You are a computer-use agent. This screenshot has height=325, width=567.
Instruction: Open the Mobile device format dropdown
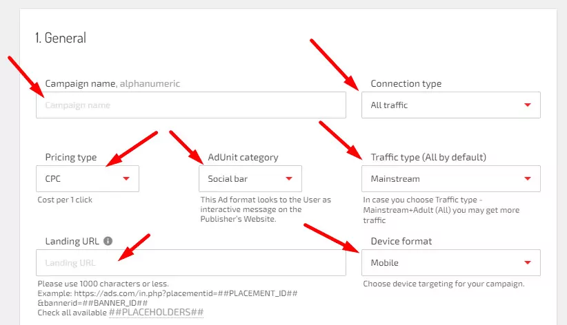(x=450, y=262)
